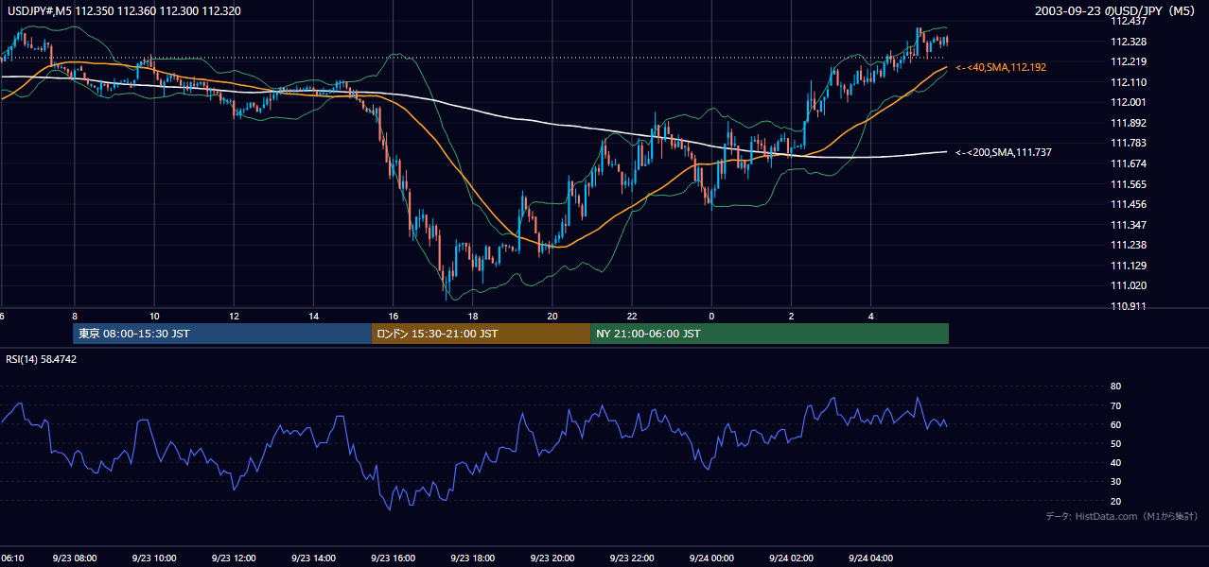Screen dimensions: 1209x567
Task: Click the hour tick 16 under the price chart
Action: coord(394,317)
